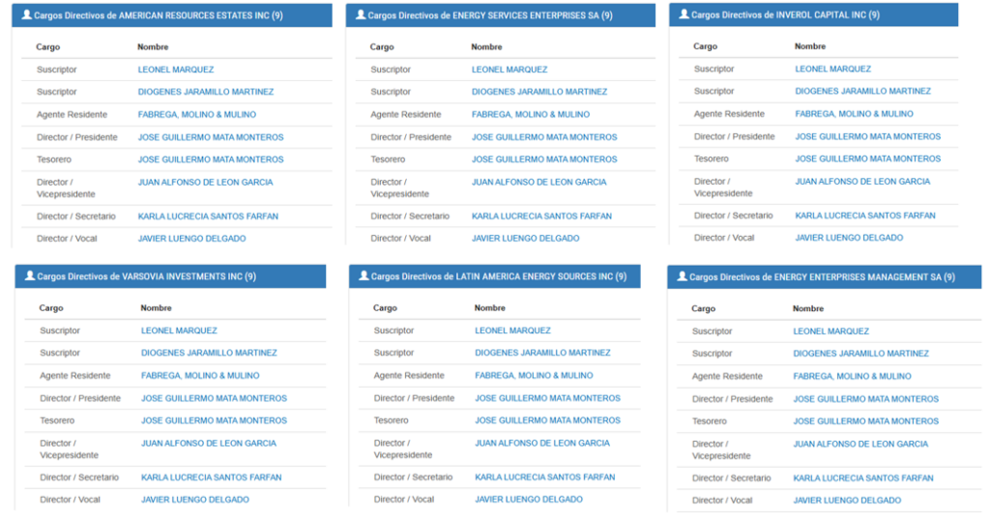Image resolution: width=990 pixels, height=518 pixels.
Task: Open JUAN ALFONSO DE LEON GARCIA, Energy Services Enterprises
Action: [539, 182]
